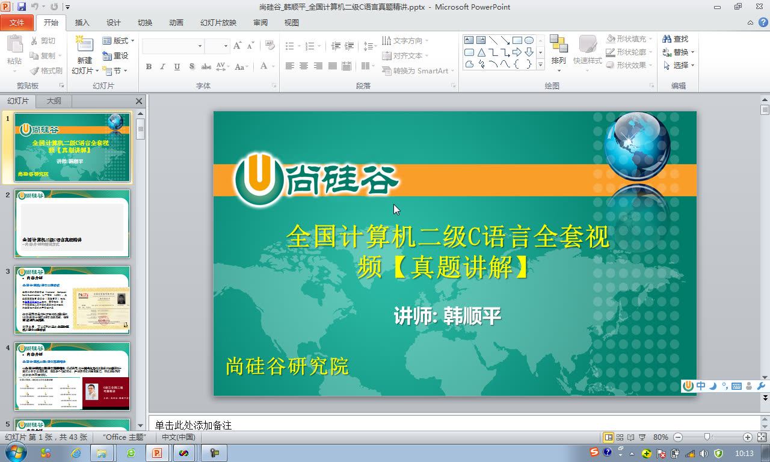
Task: Select the Isosceles Triangle shape
Action: (x=481, y=52)
